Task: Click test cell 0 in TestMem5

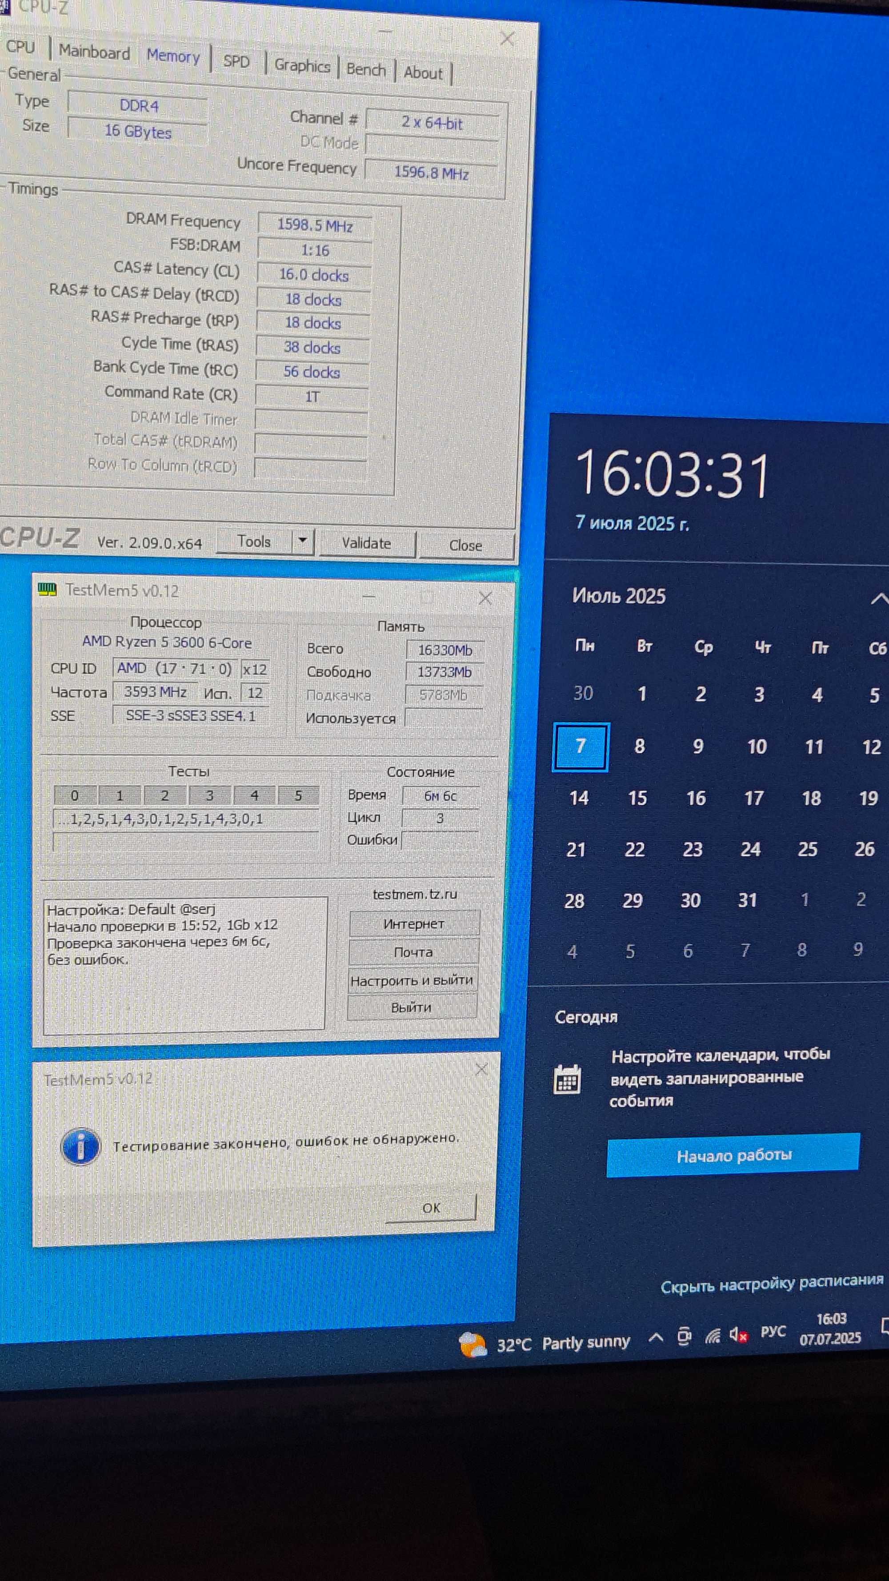Action: pyautogui.click(x=75, y=795)
